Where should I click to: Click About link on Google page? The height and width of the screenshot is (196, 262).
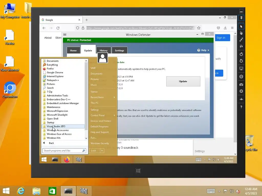pyautogui.click(x=48, y=38)
